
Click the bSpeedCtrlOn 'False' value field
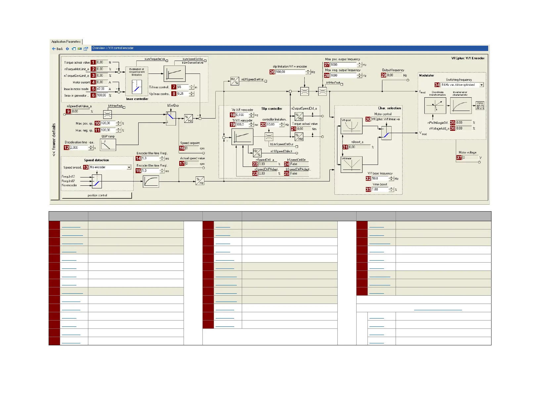pyautogui.click(x=299, y=164)
